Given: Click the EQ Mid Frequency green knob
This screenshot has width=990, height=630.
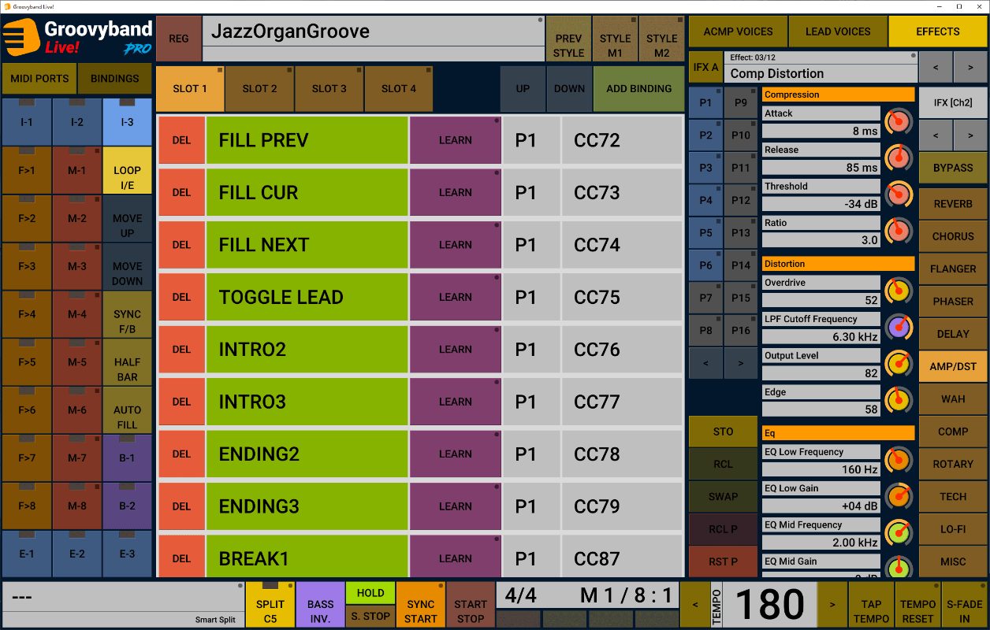Looking at the screenshot, I should (898, 533).
